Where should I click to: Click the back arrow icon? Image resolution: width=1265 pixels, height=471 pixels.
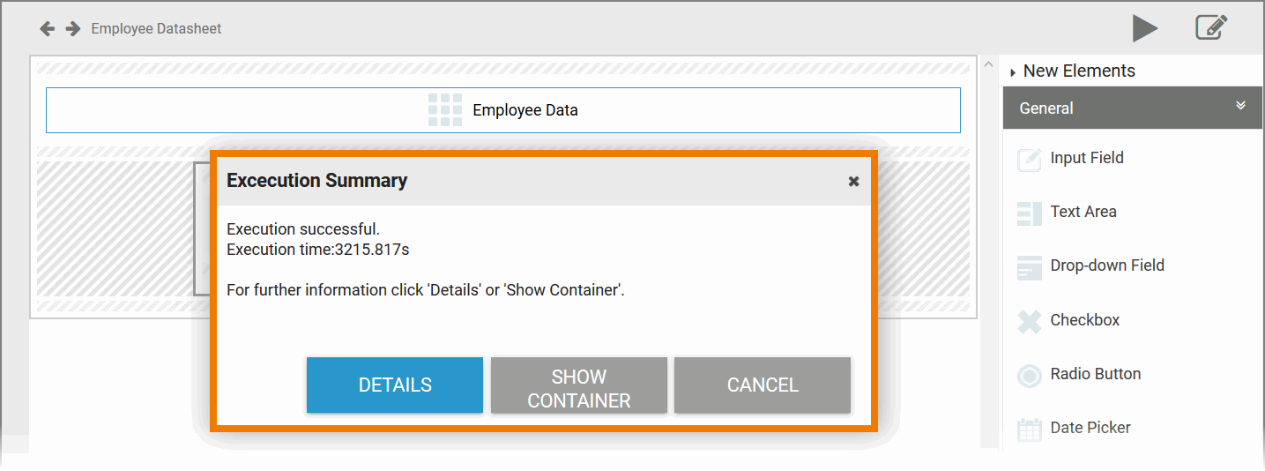[48, 29]
